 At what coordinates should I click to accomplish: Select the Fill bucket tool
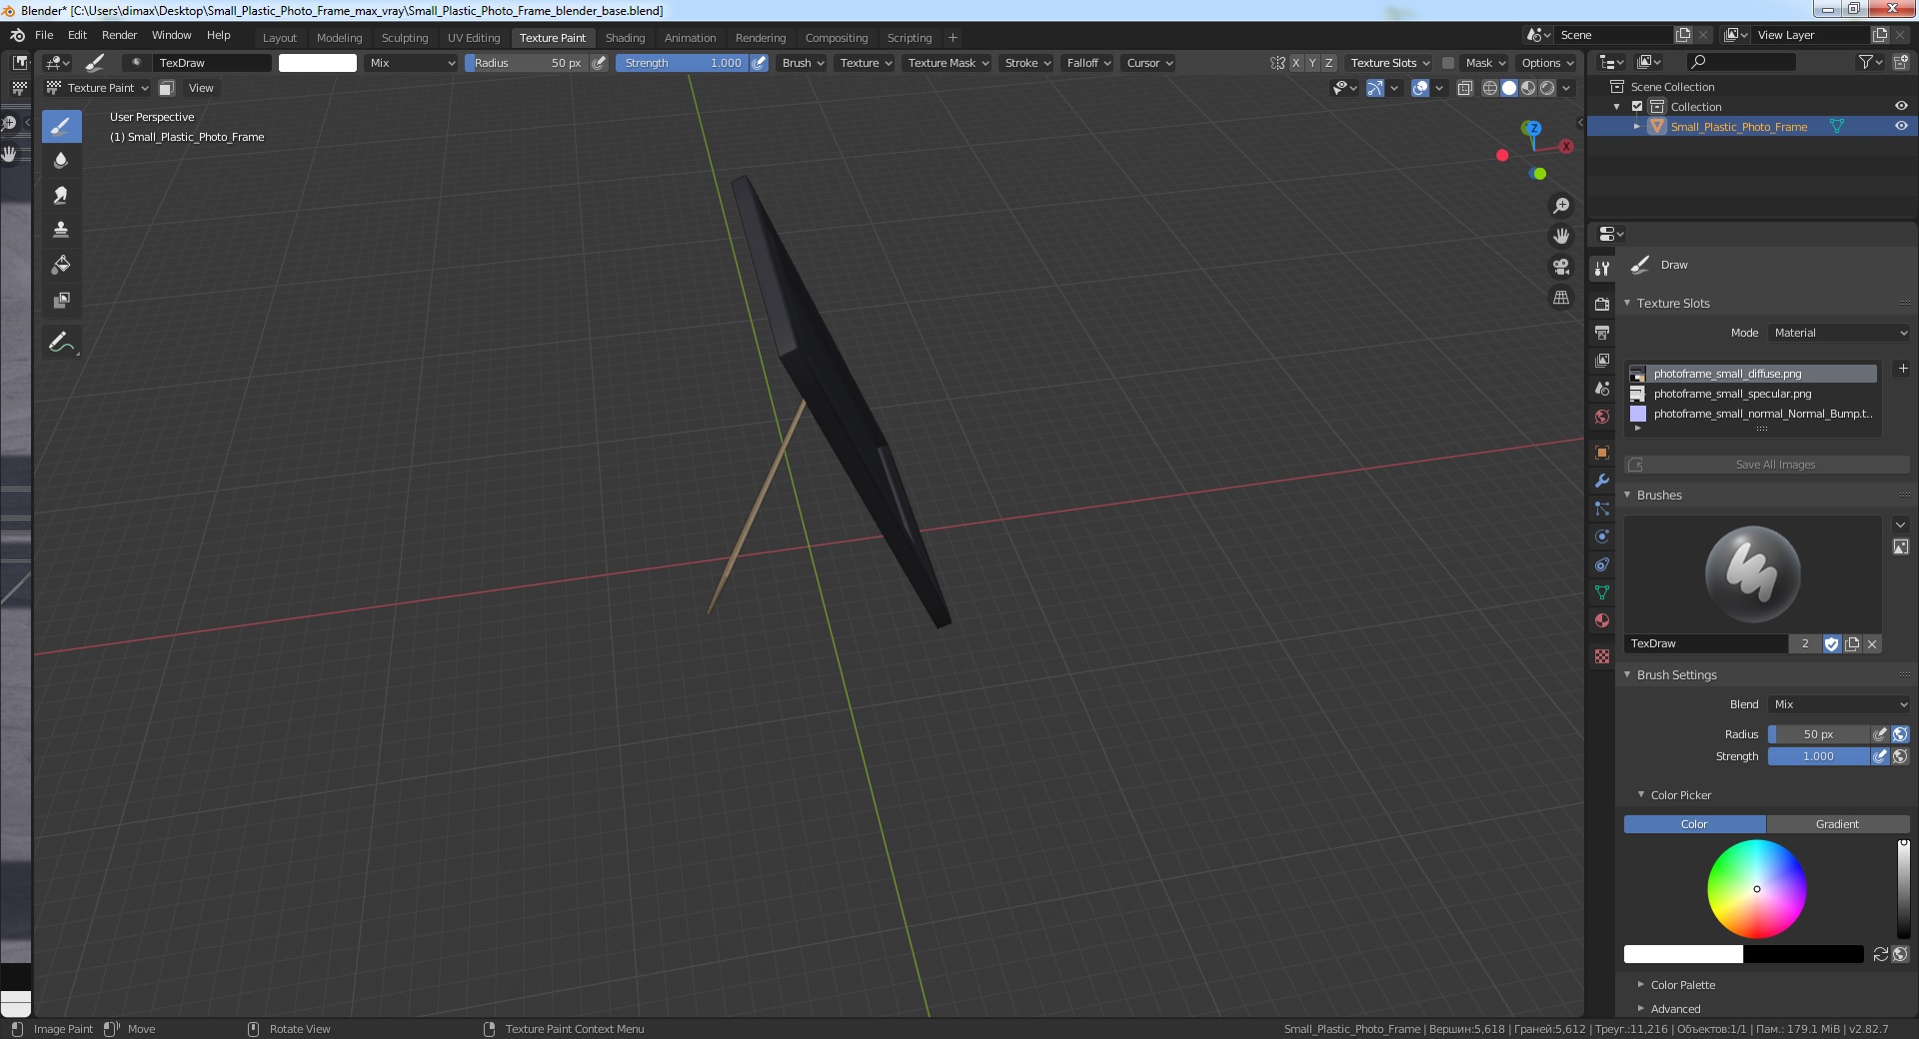61,265
